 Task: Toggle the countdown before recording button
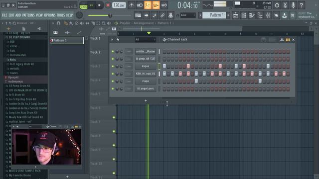pos(148,5)
